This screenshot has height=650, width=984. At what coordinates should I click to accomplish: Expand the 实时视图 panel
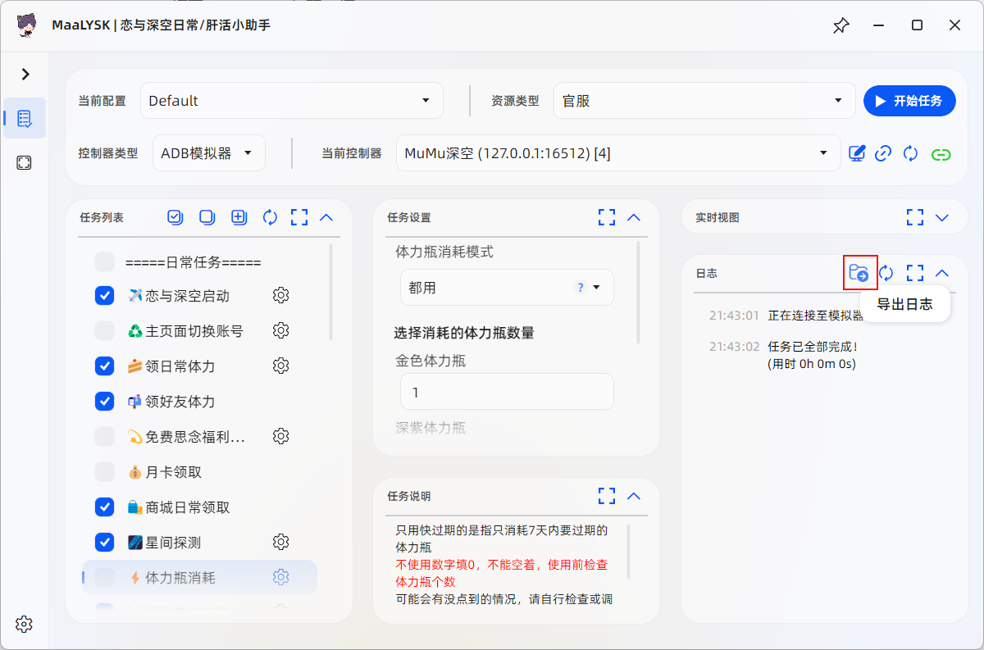click(x=942, y=217)
